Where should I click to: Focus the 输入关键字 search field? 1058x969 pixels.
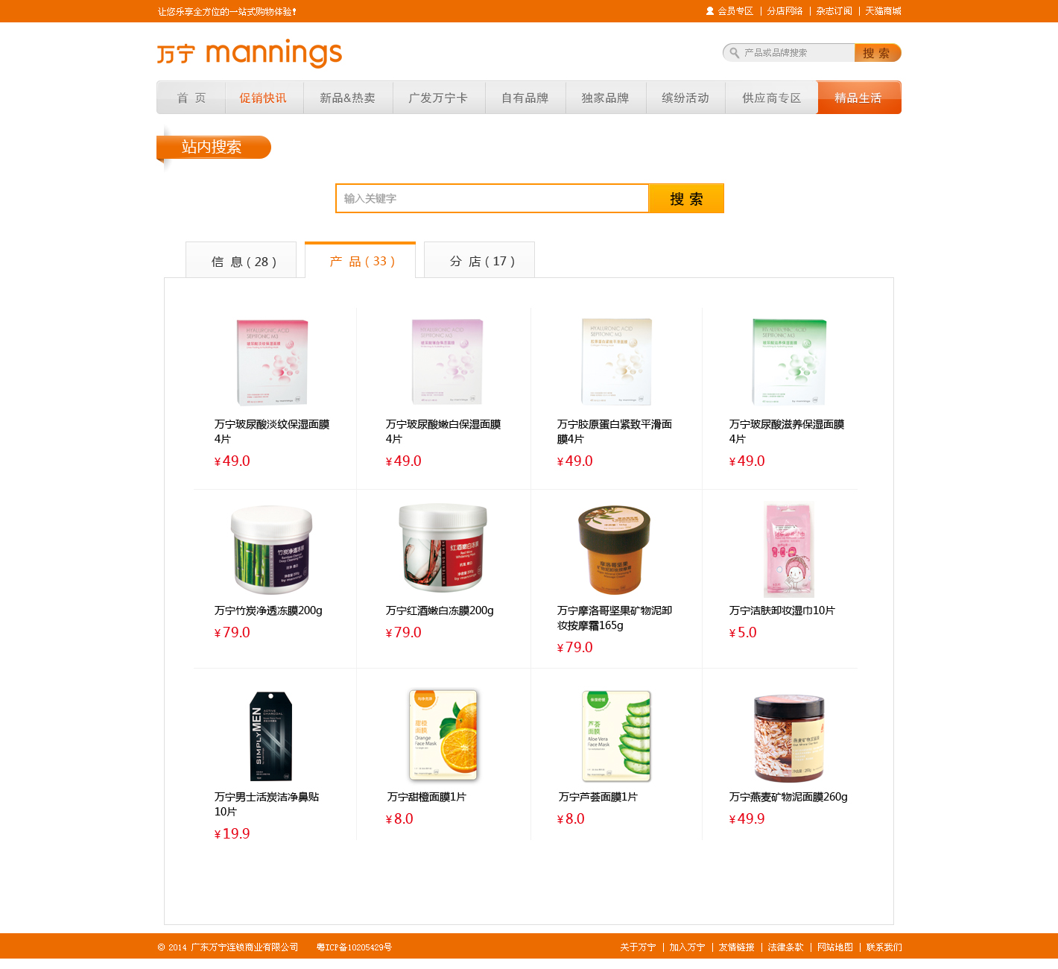(x=492, y=198)
